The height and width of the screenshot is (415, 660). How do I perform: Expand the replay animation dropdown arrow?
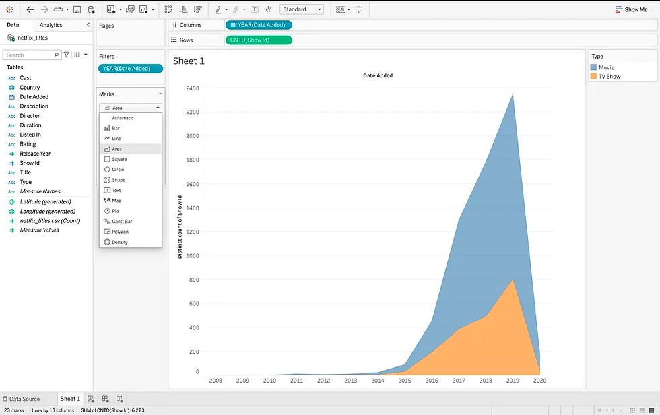67,9
